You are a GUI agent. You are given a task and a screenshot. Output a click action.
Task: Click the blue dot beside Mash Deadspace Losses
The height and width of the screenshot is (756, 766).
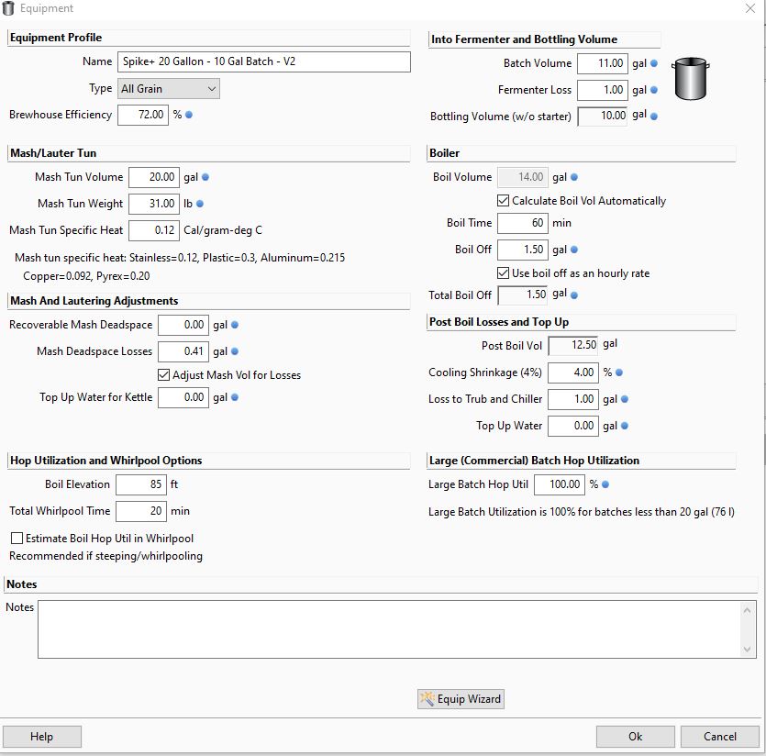tap(235, 351)
